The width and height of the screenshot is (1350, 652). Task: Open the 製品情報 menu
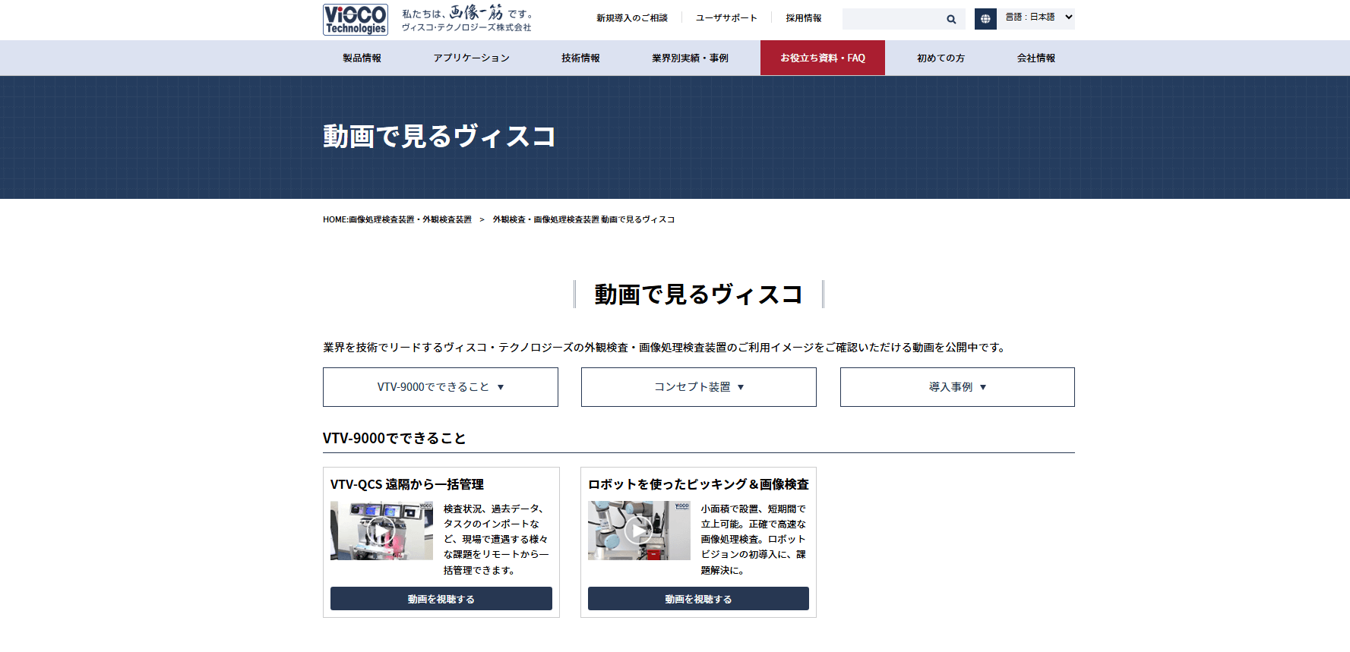[x=362, y=58]
